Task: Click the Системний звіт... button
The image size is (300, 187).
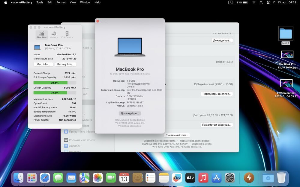Action: [x=177, y=135]
